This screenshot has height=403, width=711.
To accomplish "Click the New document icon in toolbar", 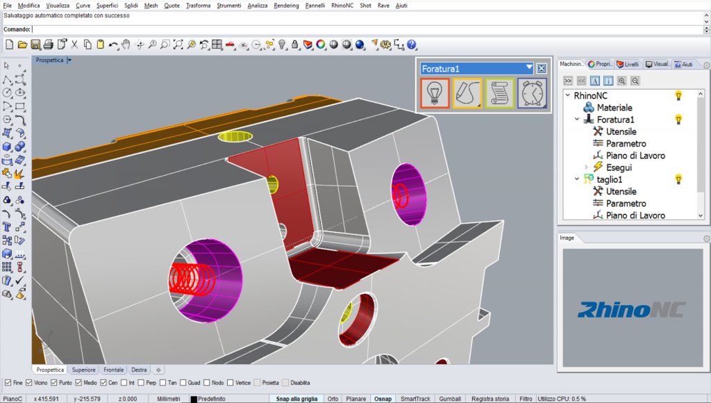I will [10, 44].
